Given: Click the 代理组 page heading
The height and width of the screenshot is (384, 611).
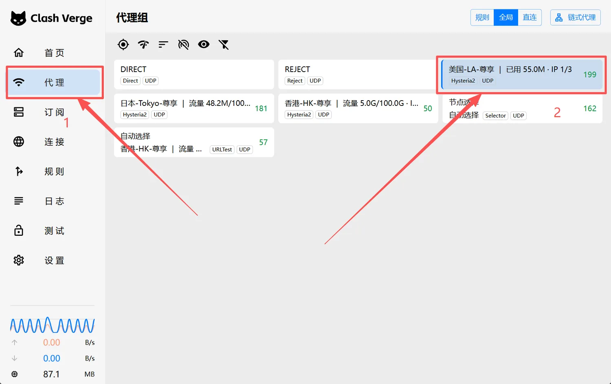Looking at the screenshot, I should pos(132,18).
